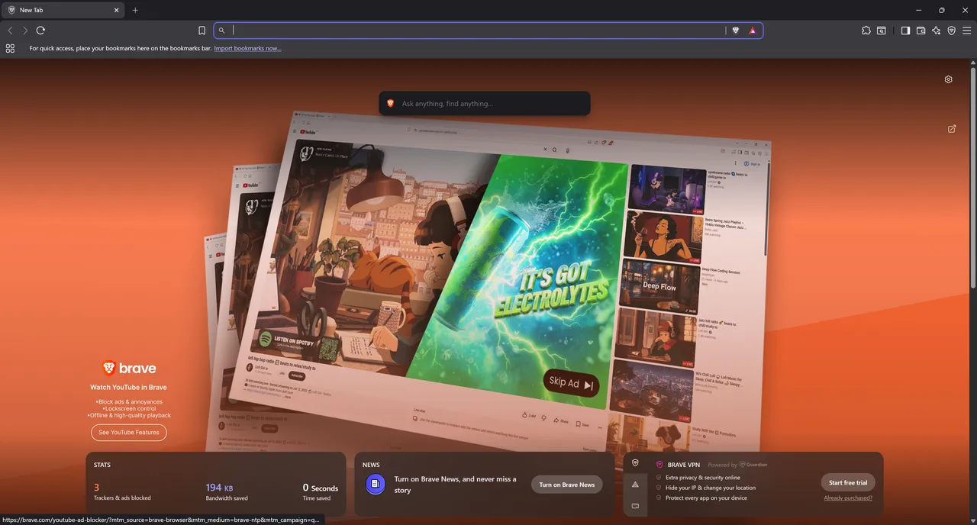Select the New Tab tab
Image resolution: width=977 pixels, height=525 pixels.
point(63,10)
